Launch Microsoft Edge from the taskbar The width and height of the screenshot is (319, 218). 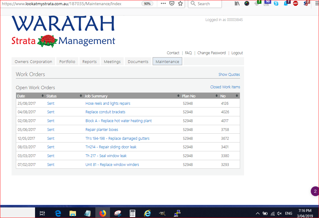coord(58,213)
